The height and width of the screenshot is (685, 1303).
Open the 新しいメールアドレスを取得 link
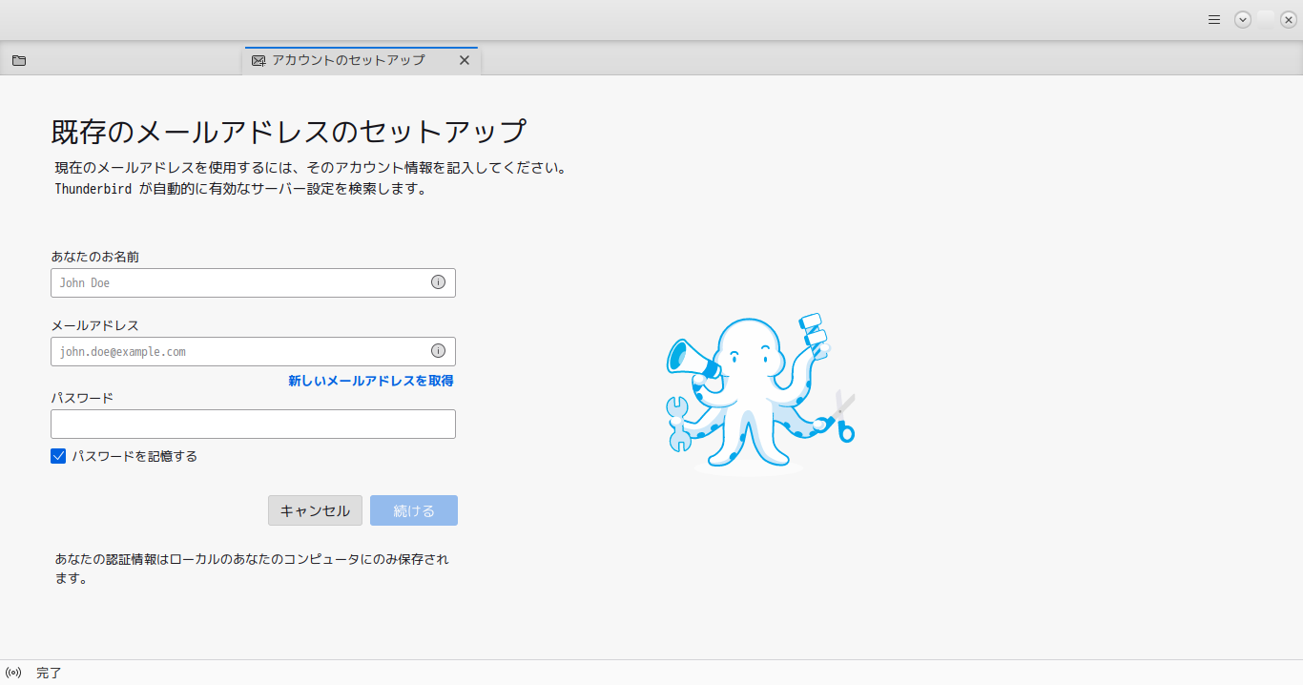pyautogui.click(x=371, y=381)
